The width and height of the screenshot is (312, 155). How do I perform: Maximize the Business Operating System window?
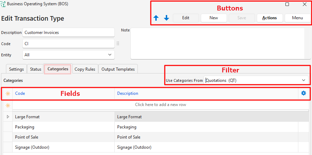(x=287, y=4)
